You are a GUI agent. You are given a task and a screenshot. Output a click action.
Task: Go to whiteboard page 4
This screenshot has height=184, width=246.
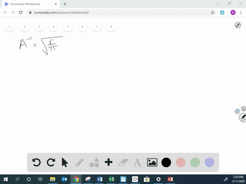[x=53, y=27]
